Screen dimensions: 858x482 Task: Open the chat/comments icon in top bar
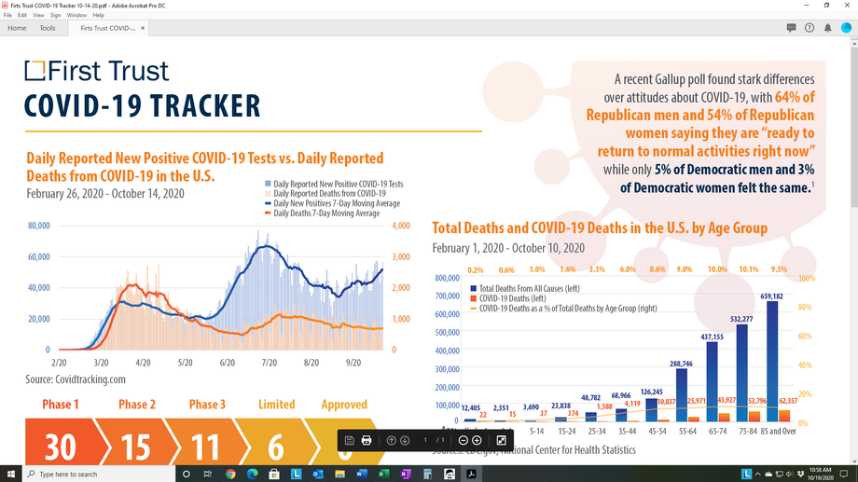(x=791, y=28)
